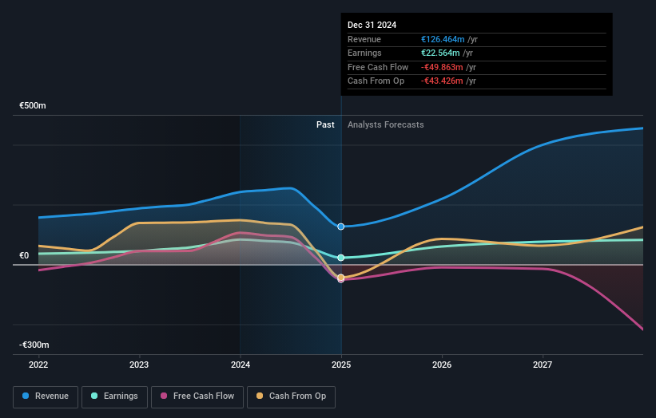Click the €126.464m revenue value

tap(443, 39)
